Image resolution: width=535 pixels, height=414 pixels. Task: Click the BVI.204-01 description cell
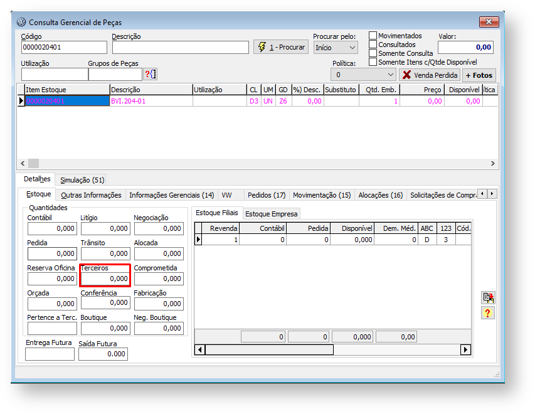[x=151, y=101]
